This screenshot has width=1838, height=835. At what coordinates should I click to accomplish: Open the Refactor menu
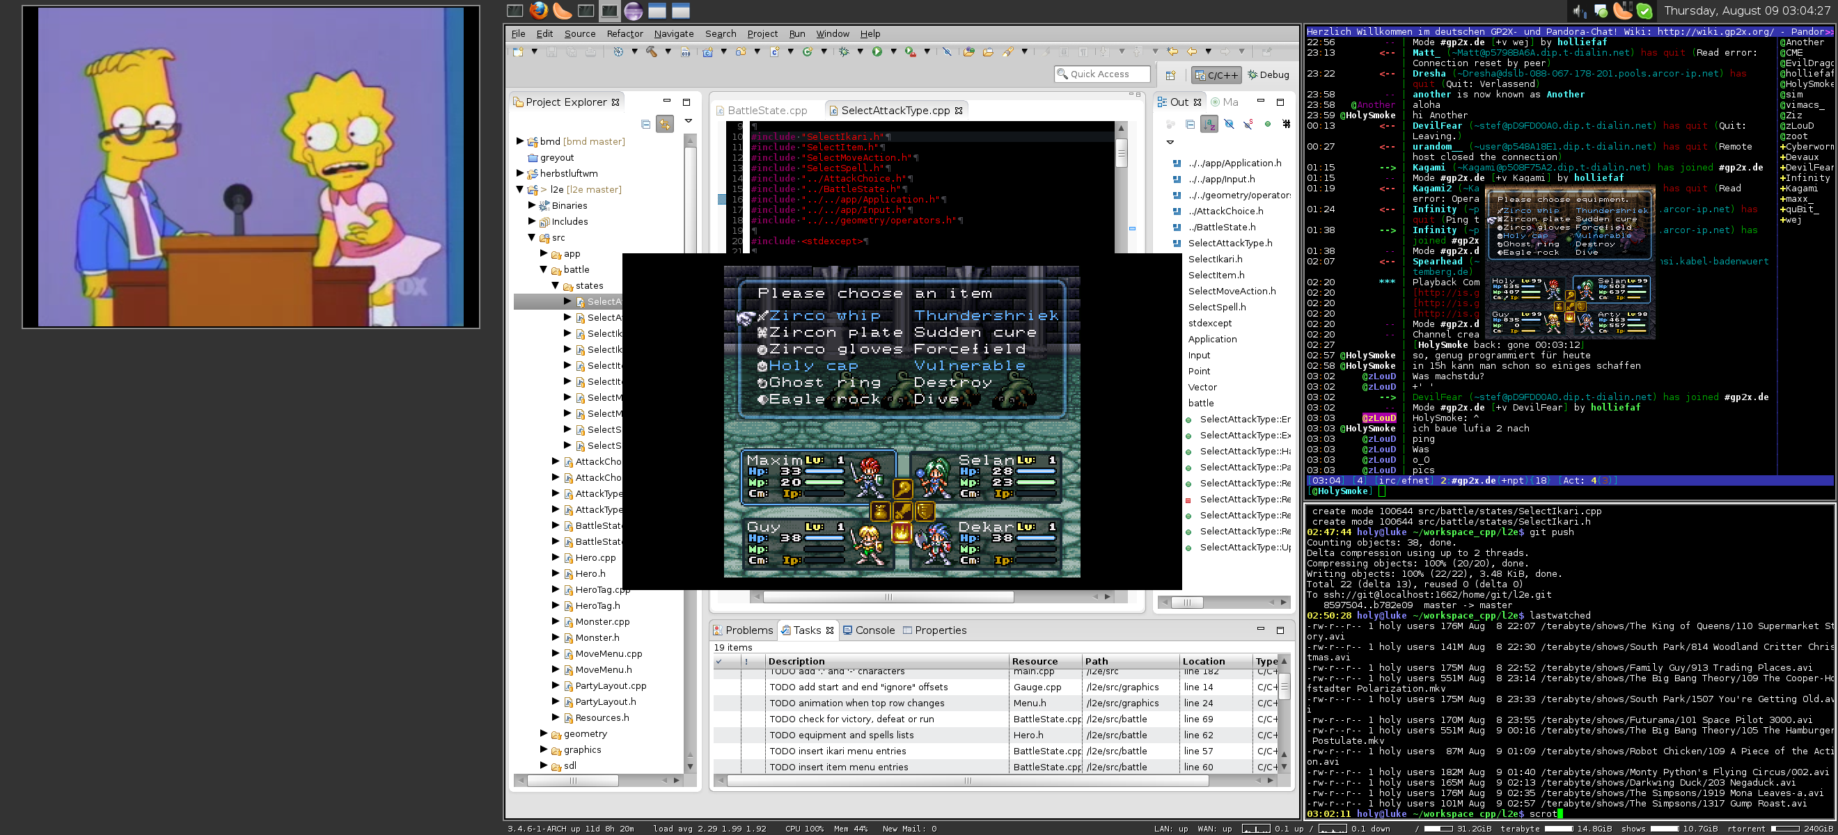coord(625,33)
